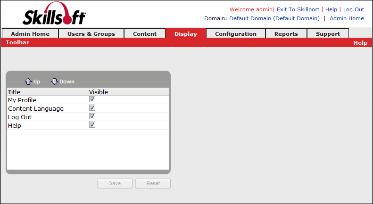
Task: Select the Help row in the table
Action: pyautogui.click(x=88, y=125)
